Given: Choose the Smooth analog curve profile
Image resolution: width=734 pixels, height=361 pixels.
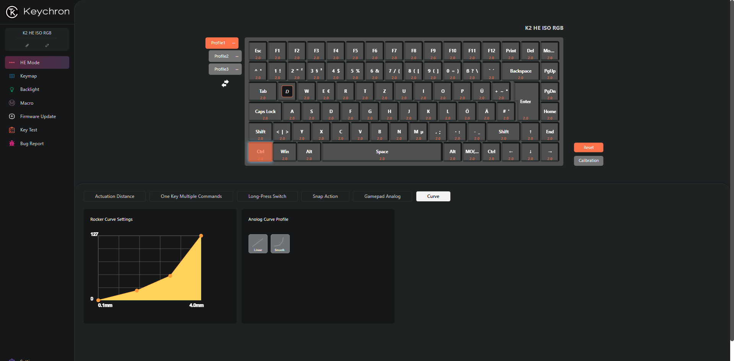Looking at the screenshot, I should (x=280, y=244).
